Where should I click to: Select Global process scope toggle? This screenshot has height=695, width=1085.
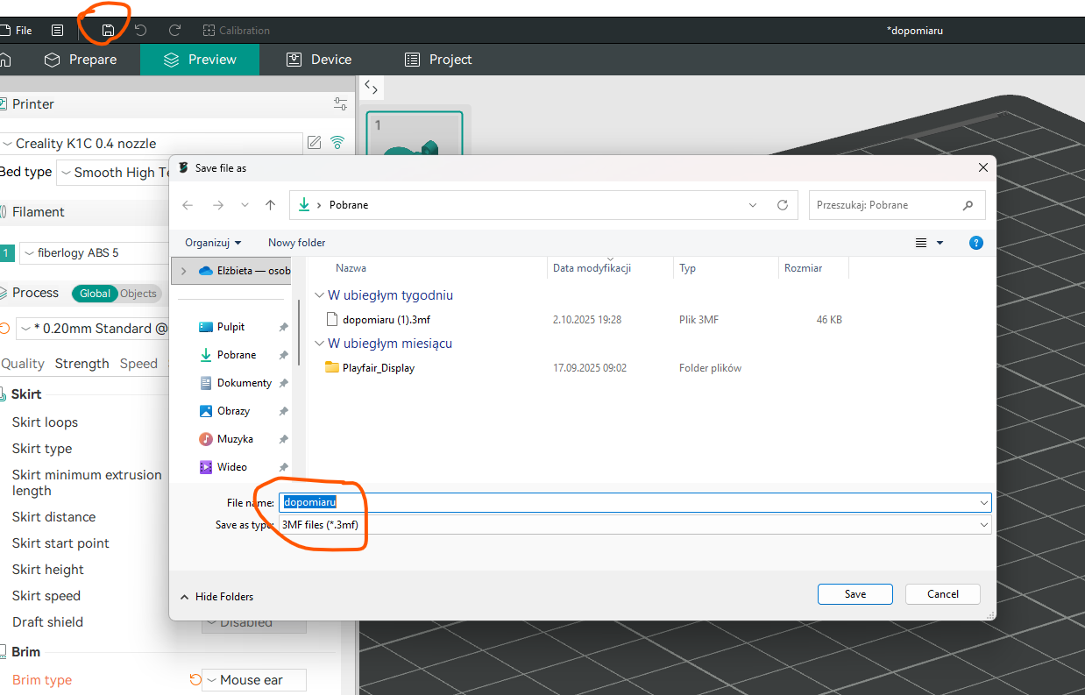(95, 294)
